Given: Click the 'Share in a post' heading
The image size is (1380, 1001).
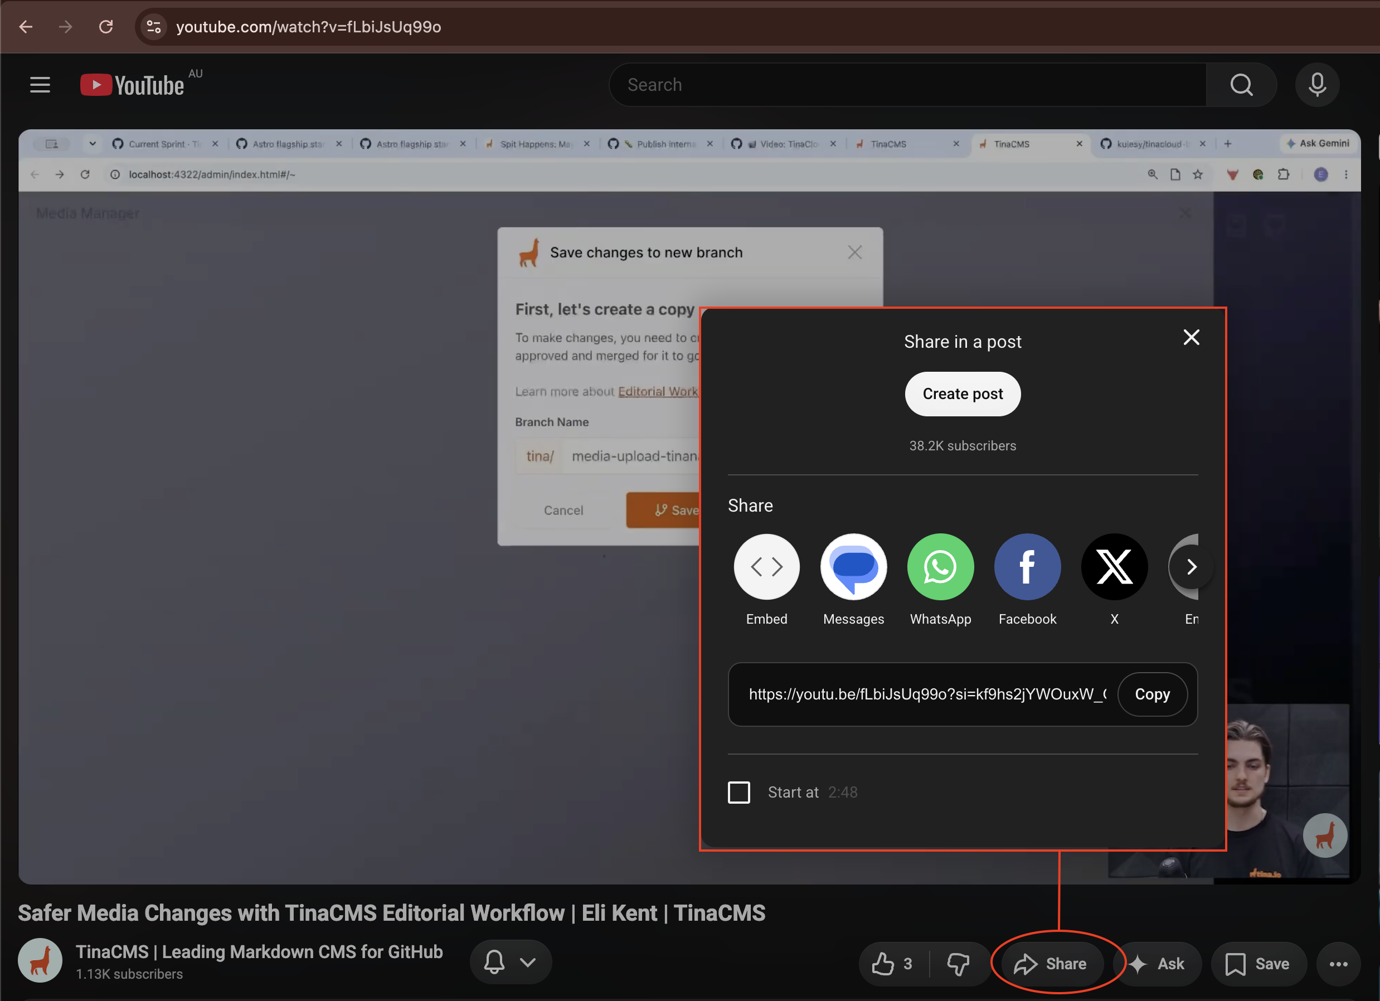Looking at the screenshot, I should coord(963,342).
